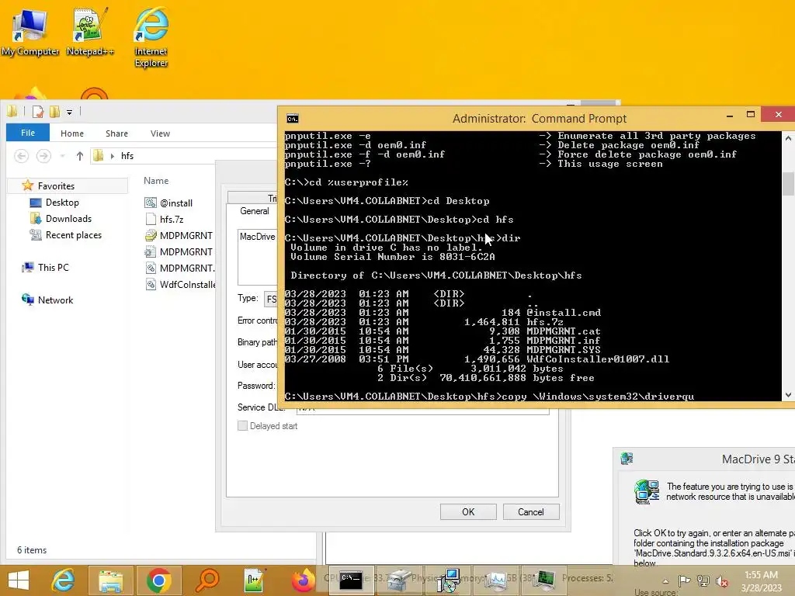Open File Explorer from the taskbar
The height and width of the screenshot is (596, 795).
tap(110, 580)
